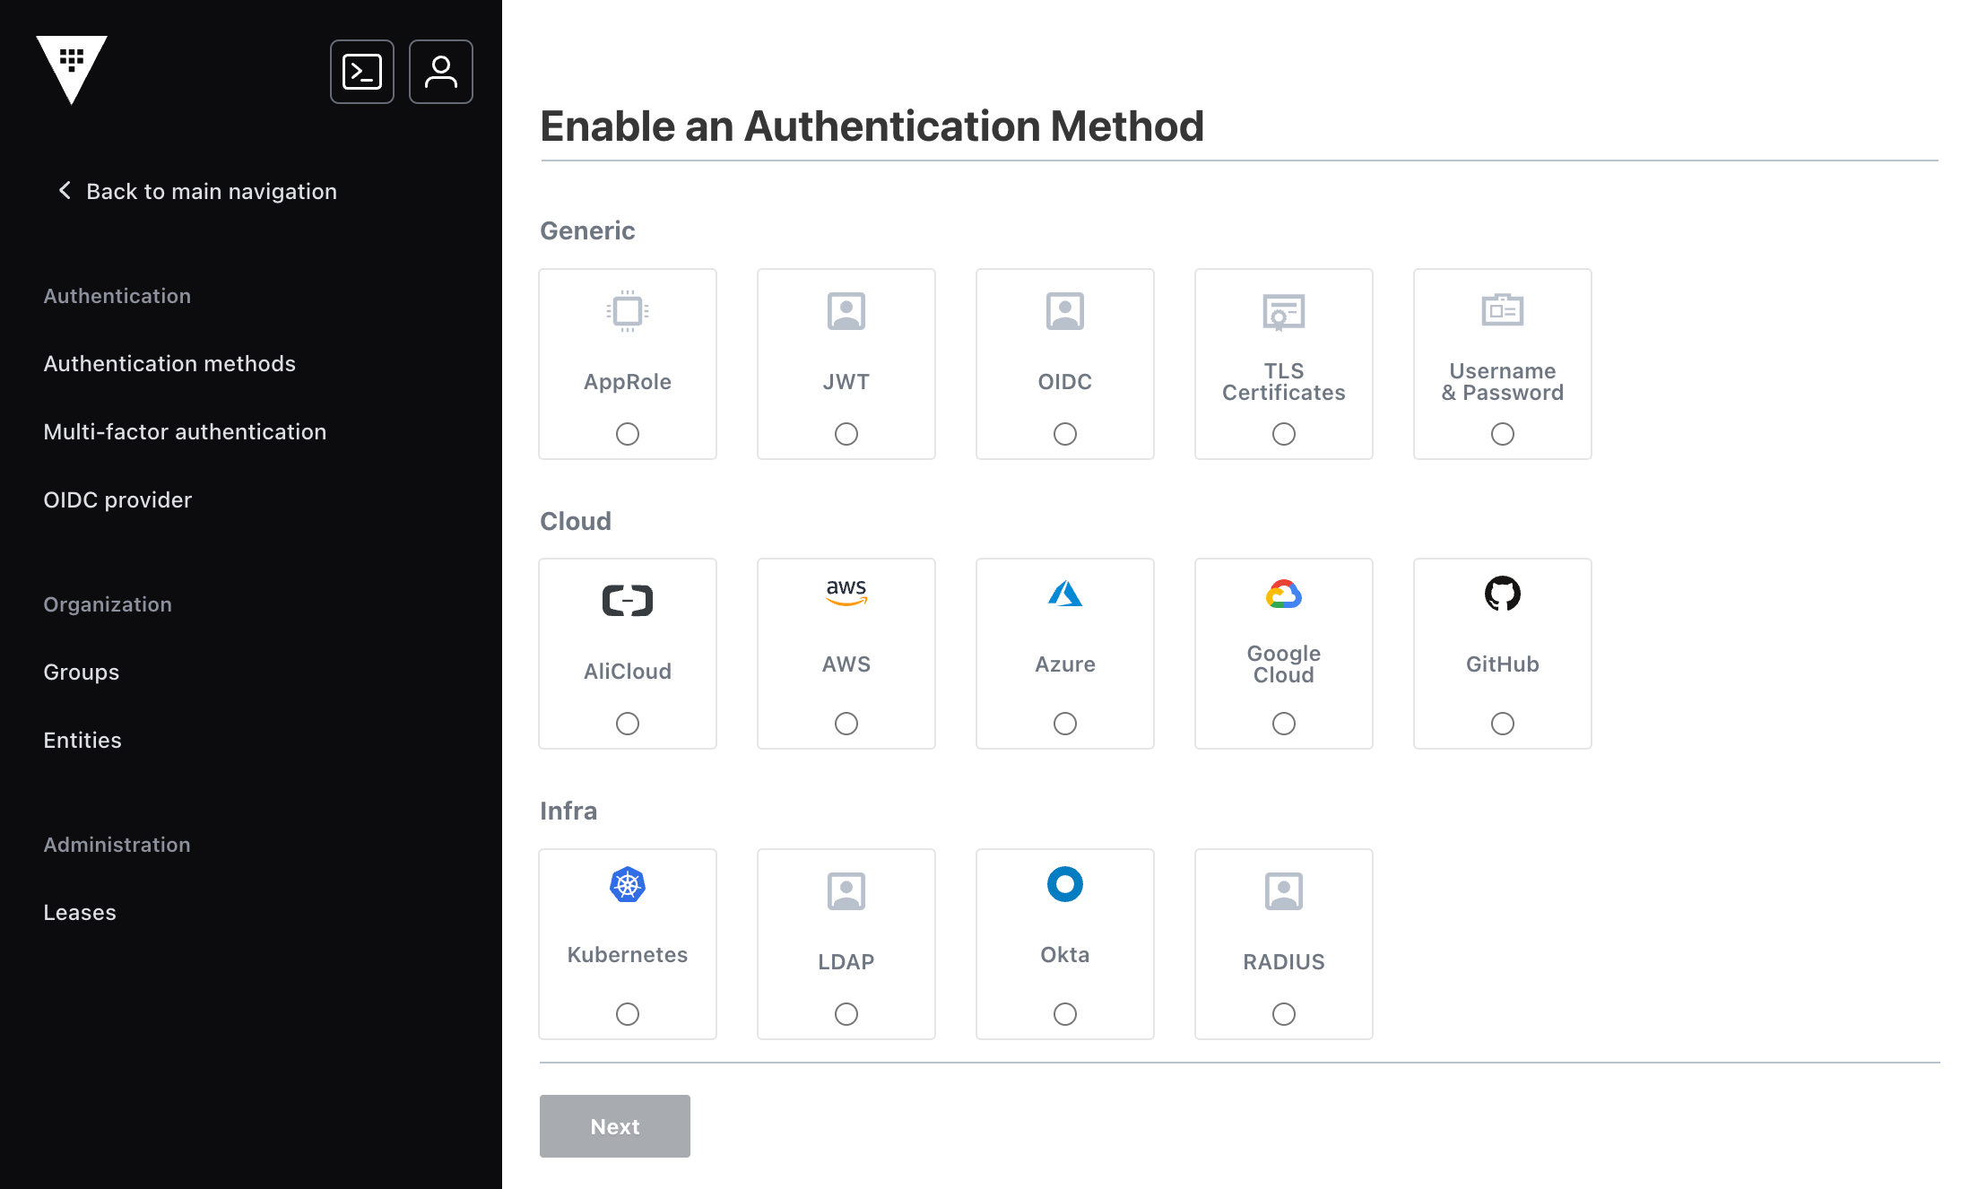Click the Vault logo icon
Image resolution: width=1978 pixels, height=1189 pixels.
point(72,70)
